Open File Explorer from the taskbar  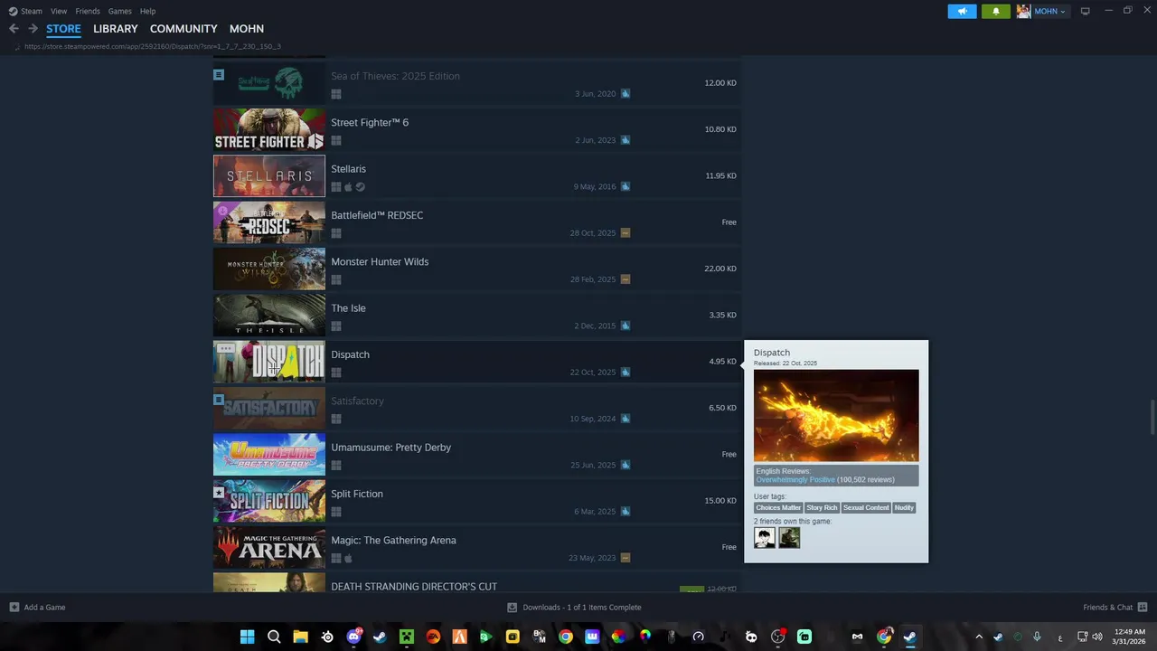[x=300, y=637]
